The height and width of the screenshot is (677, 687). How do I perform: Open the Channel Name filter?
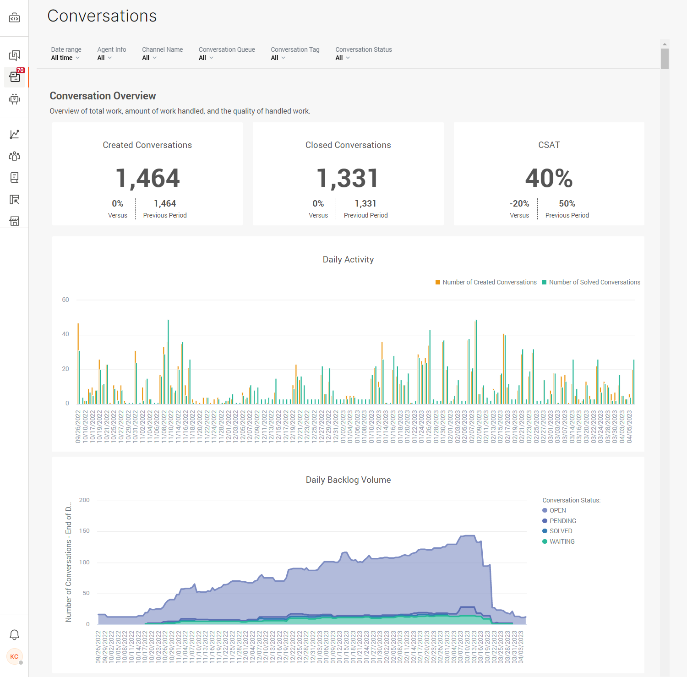149,58
